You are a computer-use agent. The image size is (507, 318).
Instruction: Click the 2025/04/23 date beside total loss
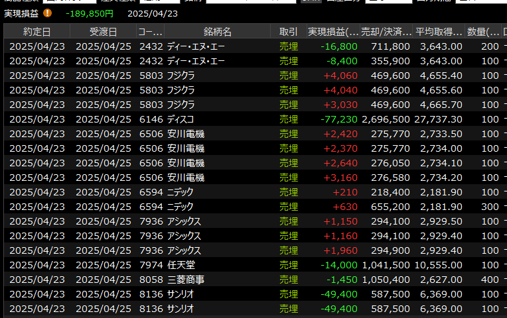153,13
